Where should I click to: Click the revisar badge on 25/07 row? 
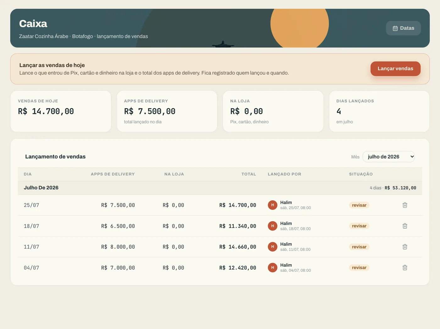tap(359, 205)
